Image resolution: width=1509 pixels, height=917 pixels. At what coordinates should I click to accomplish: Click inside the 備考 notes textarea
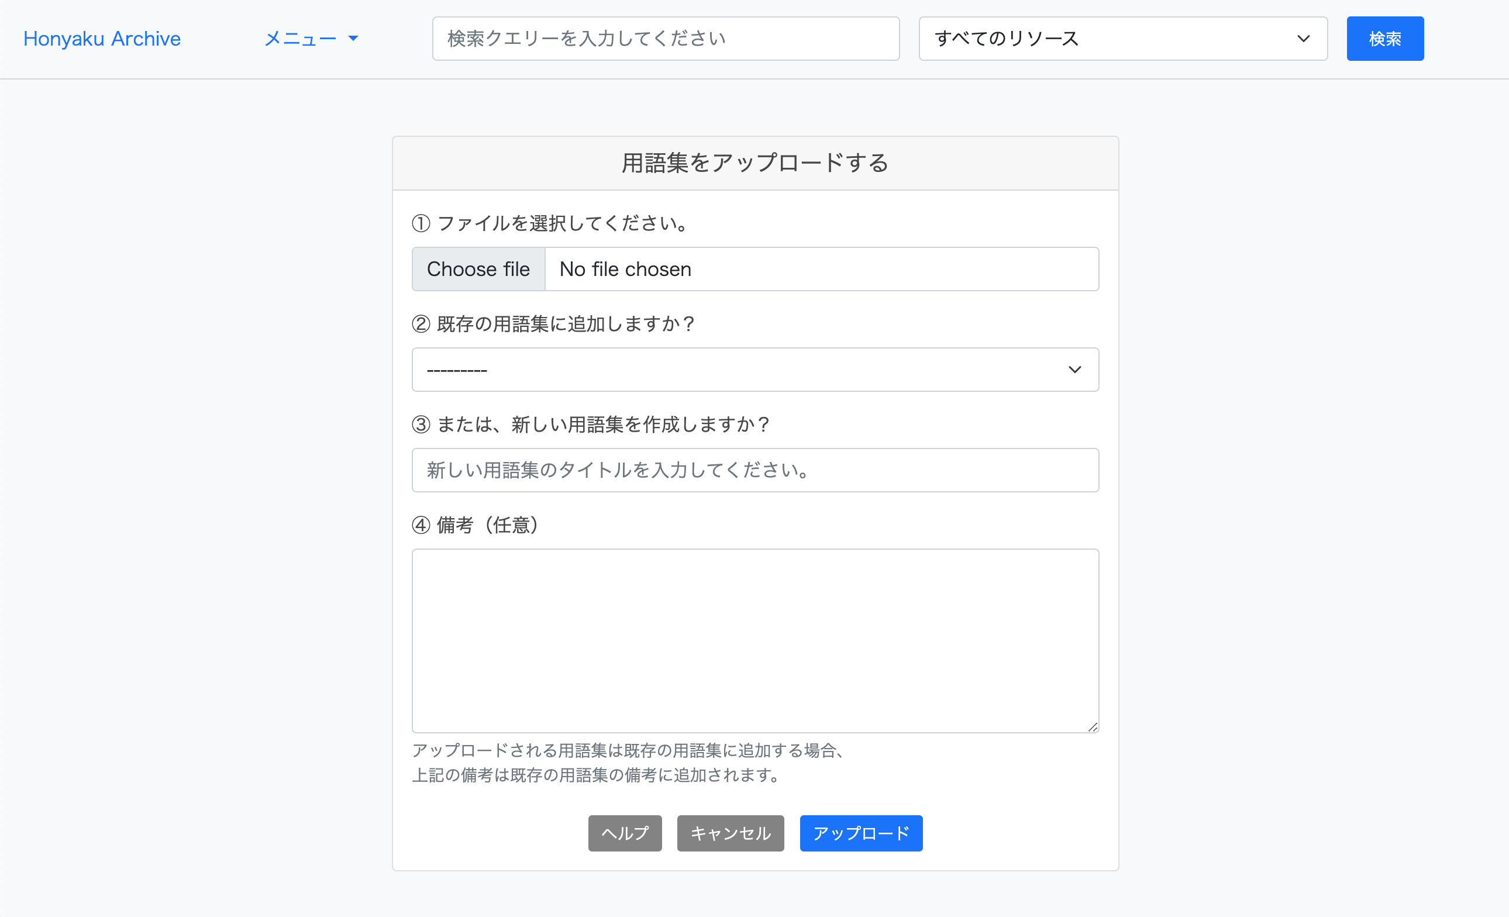click(x=754, y=640)
